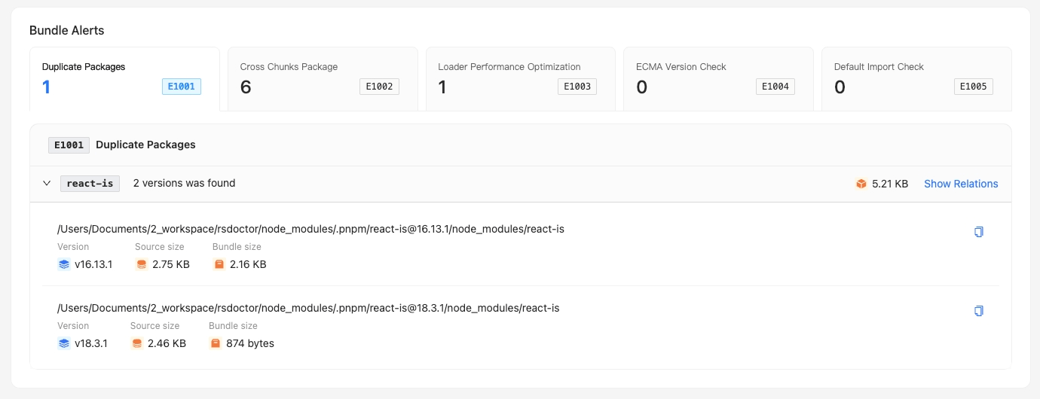Click the version layers icon for v18.3.1
The height and width of the screenshot is (399, 1040).
click(x=63, y=343)
